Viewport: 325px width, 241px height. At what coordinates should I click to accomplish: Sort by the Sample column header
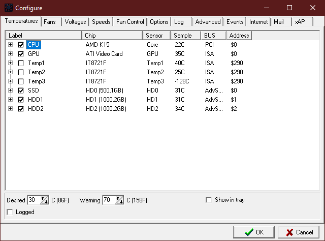tap(186, 36)
